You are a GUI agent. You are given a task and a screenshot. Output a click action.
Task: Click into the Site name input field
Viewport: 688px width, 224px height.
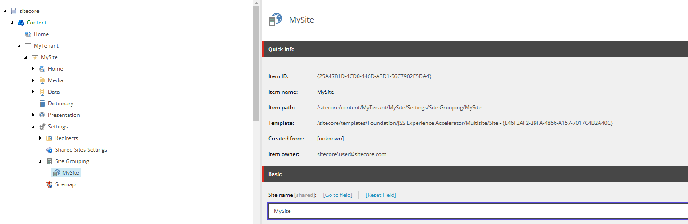478,211
